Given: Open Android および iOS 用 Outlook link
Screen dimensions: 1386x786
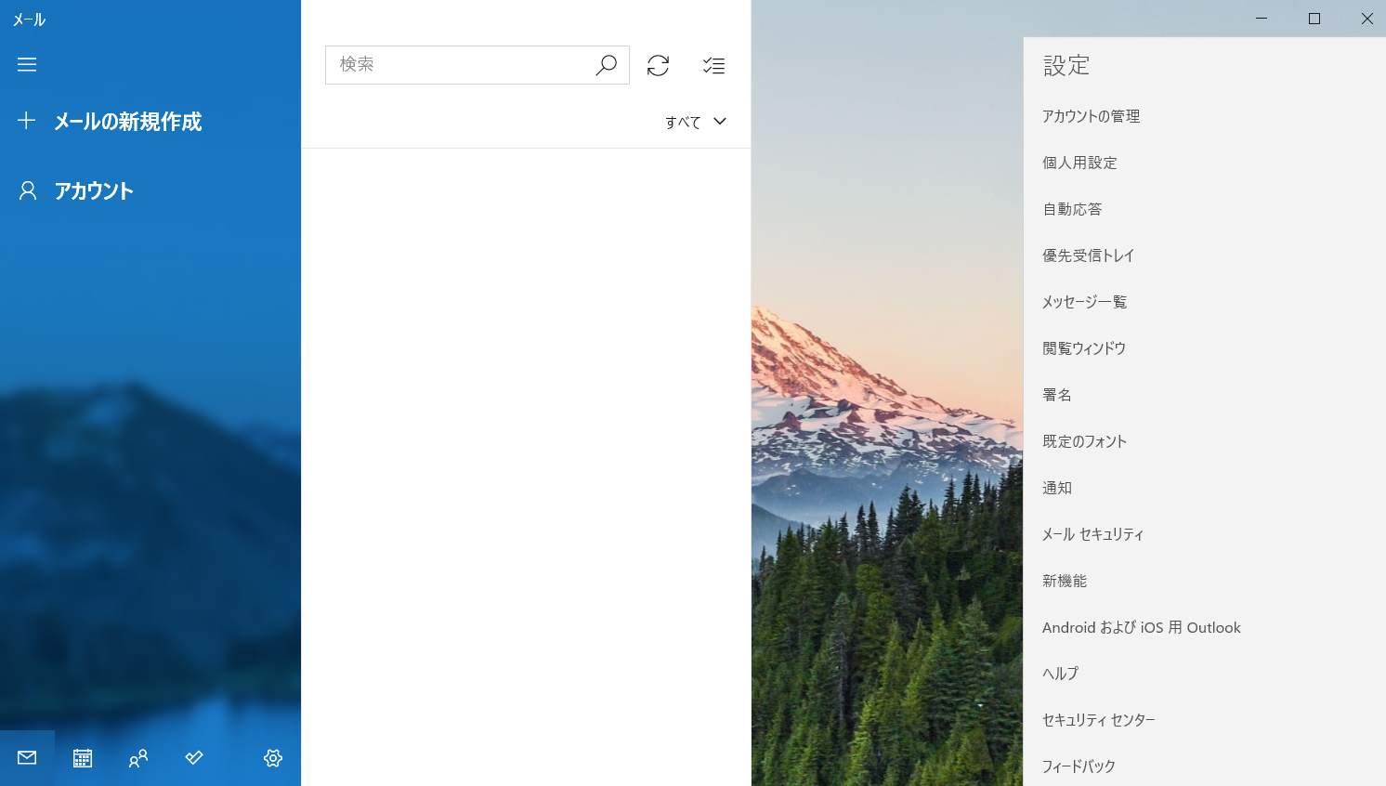Looking at the screenshot, I should 1205,627.
